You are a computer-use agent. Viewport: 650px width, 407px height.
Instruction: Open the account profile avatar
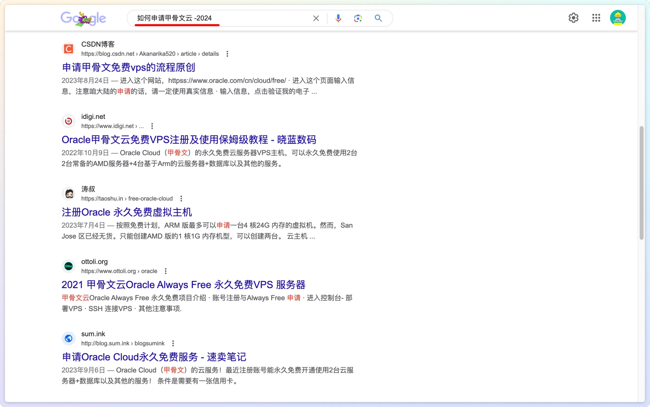point(618,18)
